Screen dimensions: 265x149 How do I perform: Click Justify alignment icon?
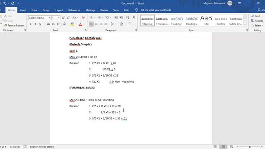pyautogui.click(x=106, y=24)
